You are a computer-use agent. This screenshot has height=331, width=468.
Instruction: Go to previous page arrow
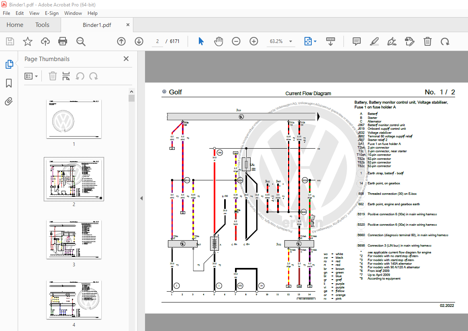tap(121, 41)
